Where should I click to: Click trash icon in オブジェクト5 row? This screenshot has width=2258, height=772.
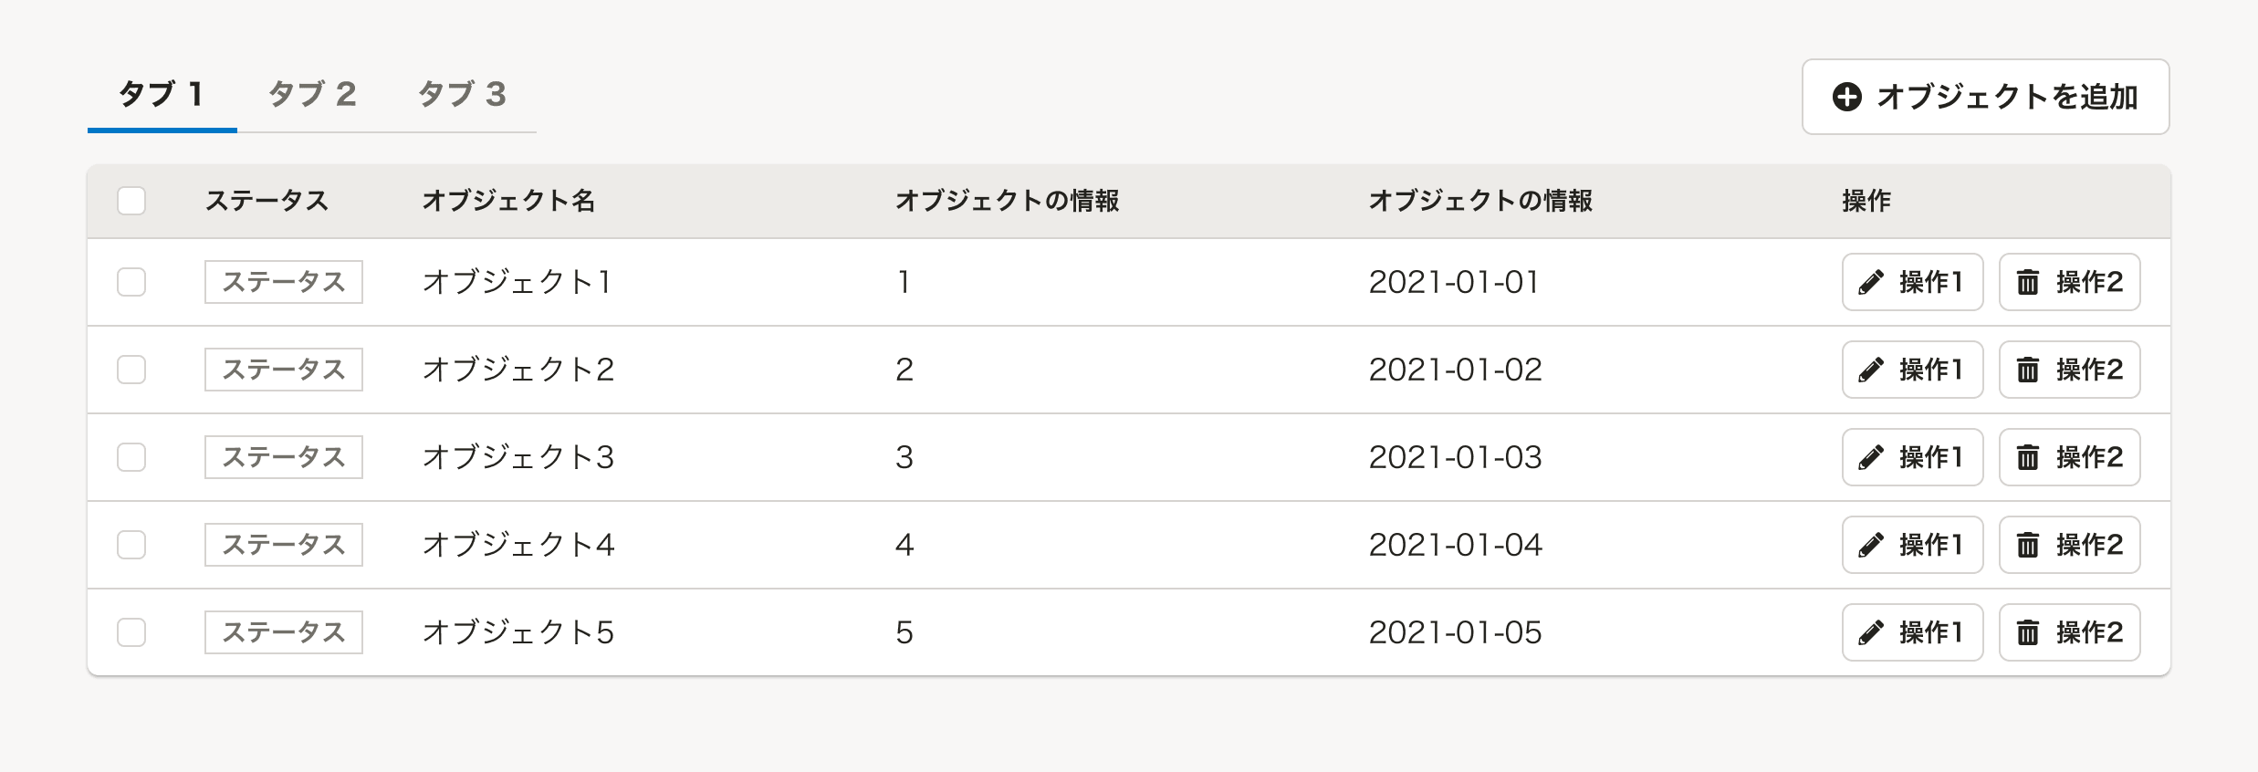[2028, 633]
